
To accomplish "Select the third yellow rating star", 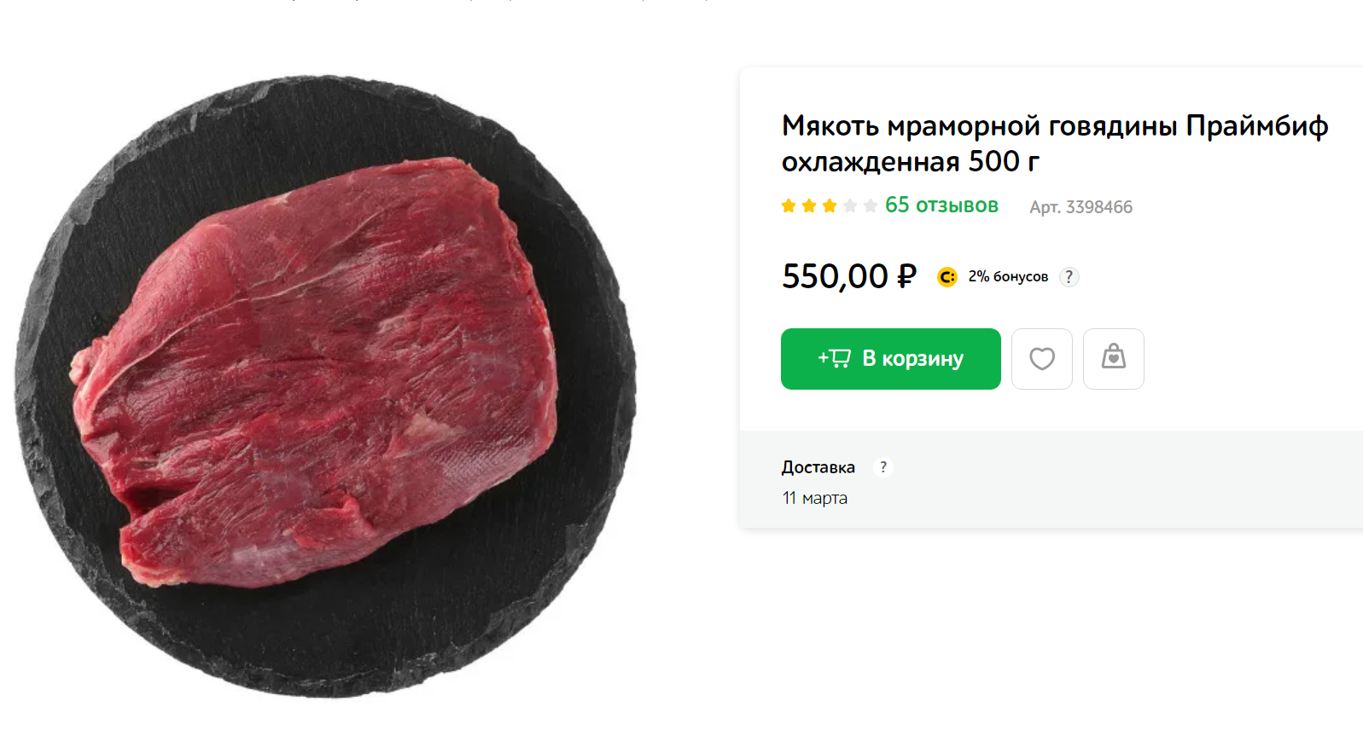I will (830, 205).
